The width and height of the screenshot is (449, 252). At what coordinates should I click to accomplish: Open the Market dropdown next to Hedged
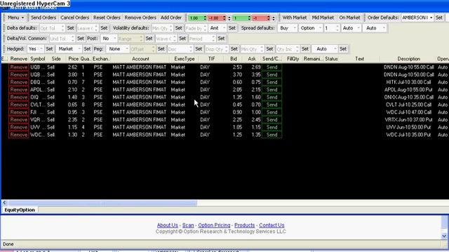point(69,49)
